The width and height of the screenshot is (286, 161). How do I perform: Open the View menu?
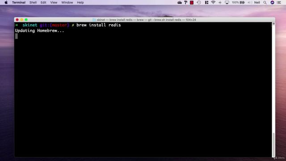coord(54,2)
